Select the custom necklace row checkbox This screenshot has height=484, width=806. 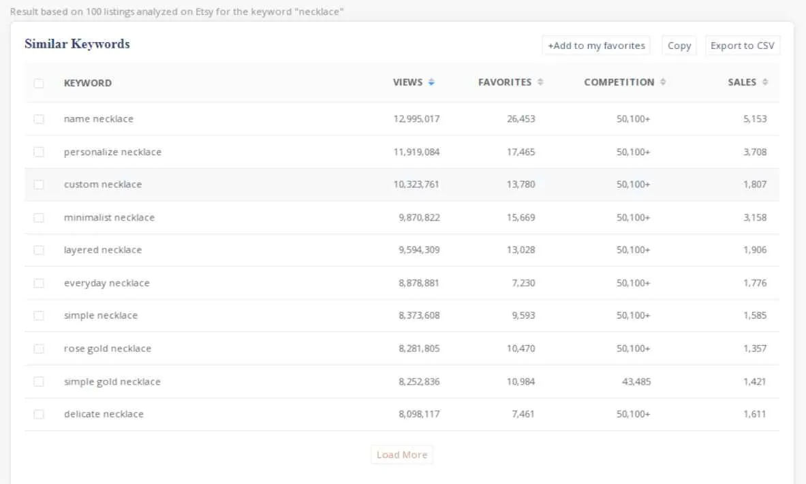coord(39,184)
